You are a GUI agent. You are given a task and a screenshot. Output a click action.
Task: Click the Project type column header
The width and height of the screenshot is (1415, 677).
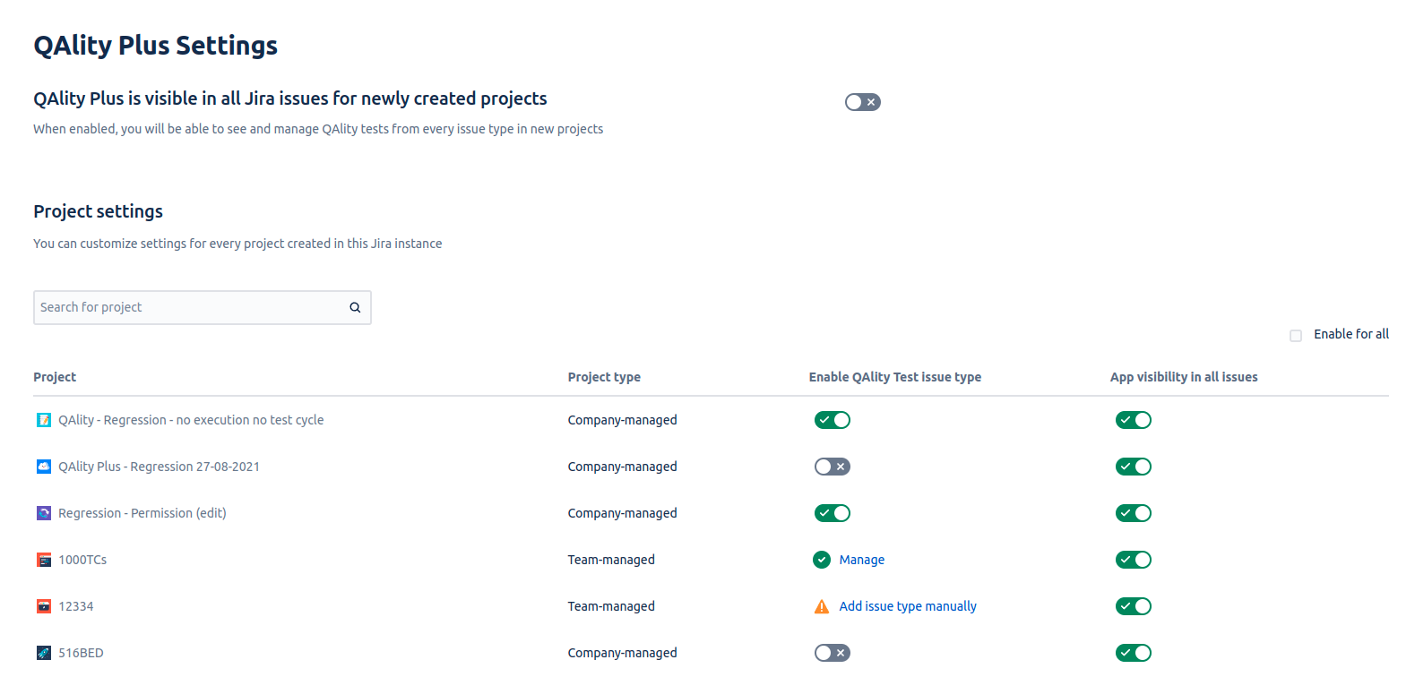(x=604, y=377)
